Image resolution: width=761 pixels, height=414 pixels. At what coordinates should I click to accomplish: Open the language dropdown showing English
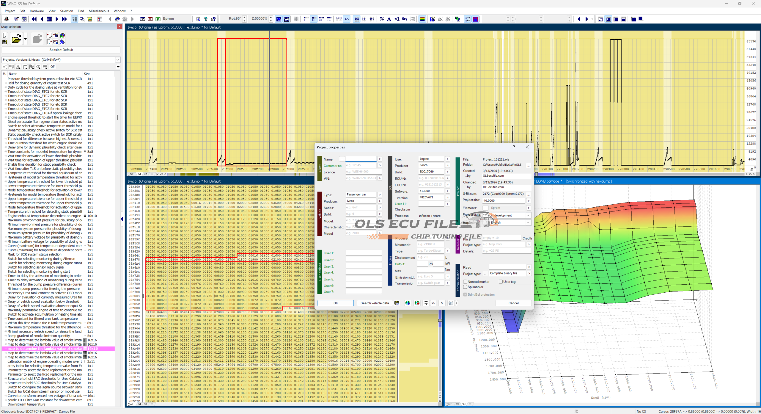[x=528, y=222]
